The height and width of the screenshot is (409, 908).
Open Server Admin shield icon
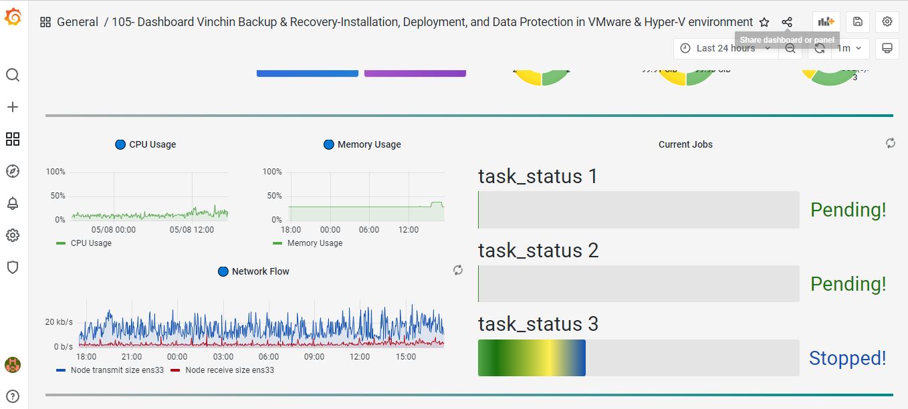point(13,267)
